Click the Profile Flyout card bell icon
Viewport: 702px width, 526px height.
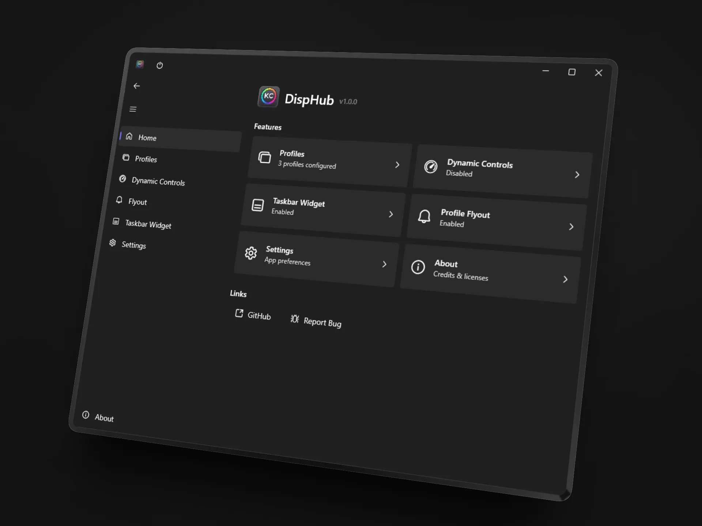(x=424, y=216)
